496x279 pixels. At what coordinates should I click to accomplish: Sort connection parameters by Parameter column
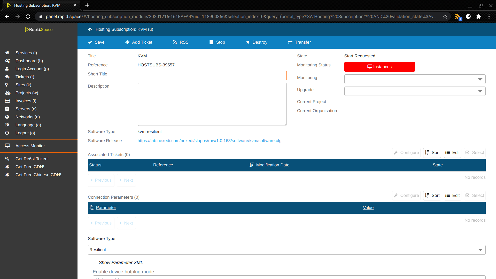point(106,207)
